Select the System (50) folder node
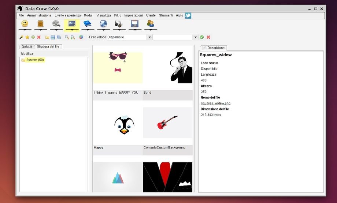This screenshot has height=203, width=337. pyautogui.click(x=35, y=60)
